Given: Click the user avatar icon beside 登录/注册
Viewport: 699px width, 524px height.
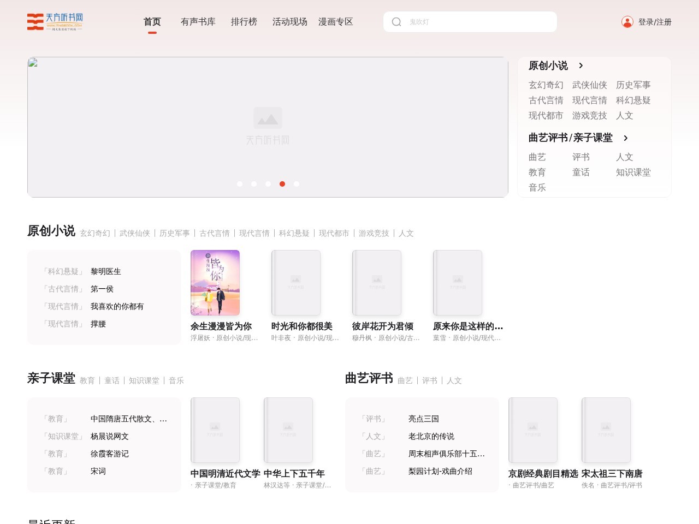Looking at the screenshot, I should tap(626, 21).
